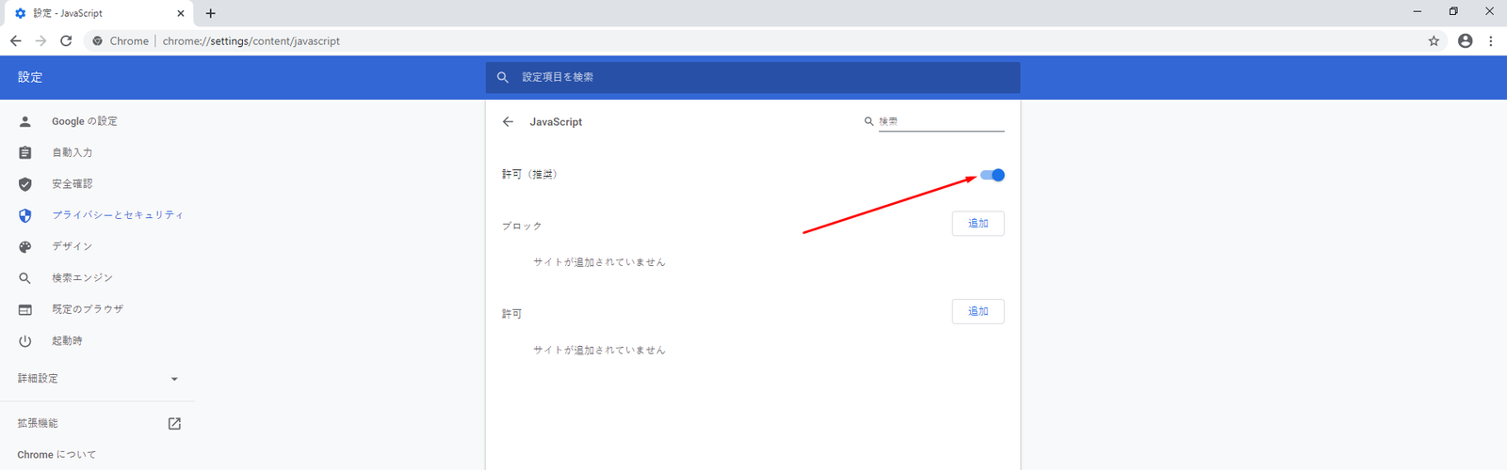Click the back arrow beside JavaScript heading
This screenshot has height=470, width=1507.
point(508,122)
